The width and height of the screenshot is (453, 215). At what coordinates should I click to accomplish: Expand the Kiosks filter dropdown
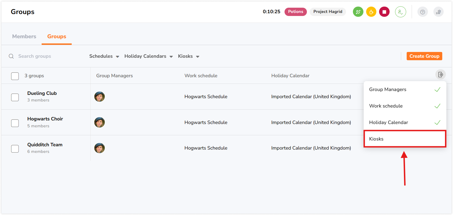(189, 56)
